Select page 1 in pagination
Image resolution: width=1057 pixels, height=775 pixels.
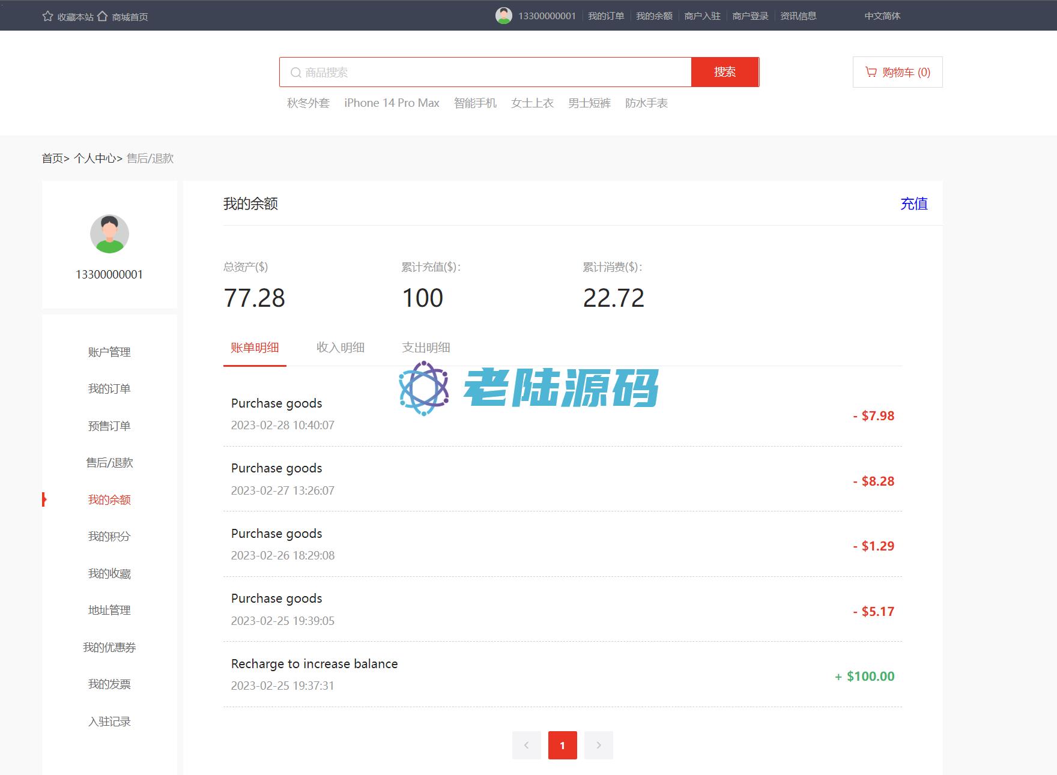pos(562,745)
